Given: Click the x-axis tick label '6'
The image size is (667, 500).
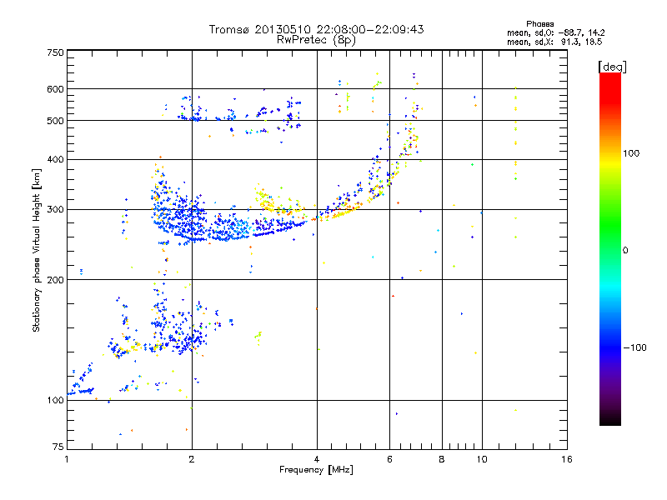Looking at the screenshot, I should 389,459.
